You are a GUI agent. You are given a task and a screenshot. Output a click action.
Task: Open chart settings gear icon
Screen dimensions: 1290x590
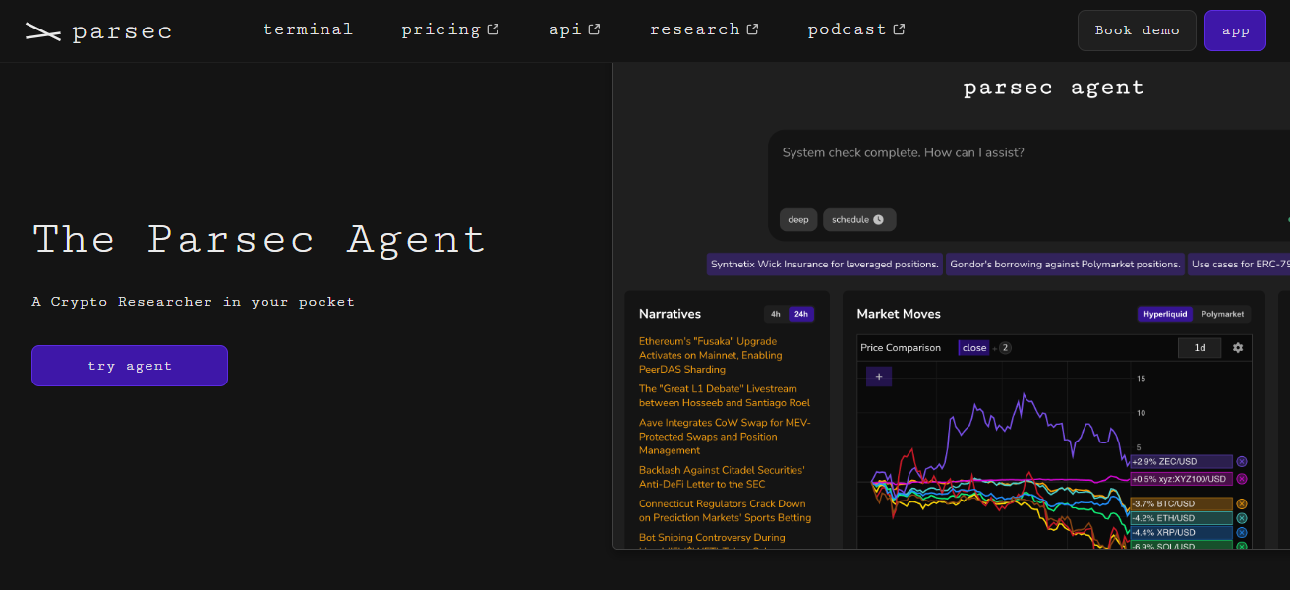(1238, 348)
